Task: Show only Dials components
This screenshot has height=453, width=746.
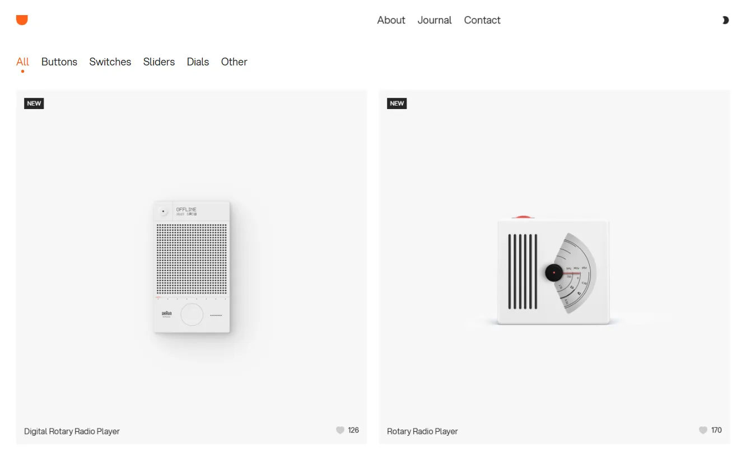Action: pos(198,62)
